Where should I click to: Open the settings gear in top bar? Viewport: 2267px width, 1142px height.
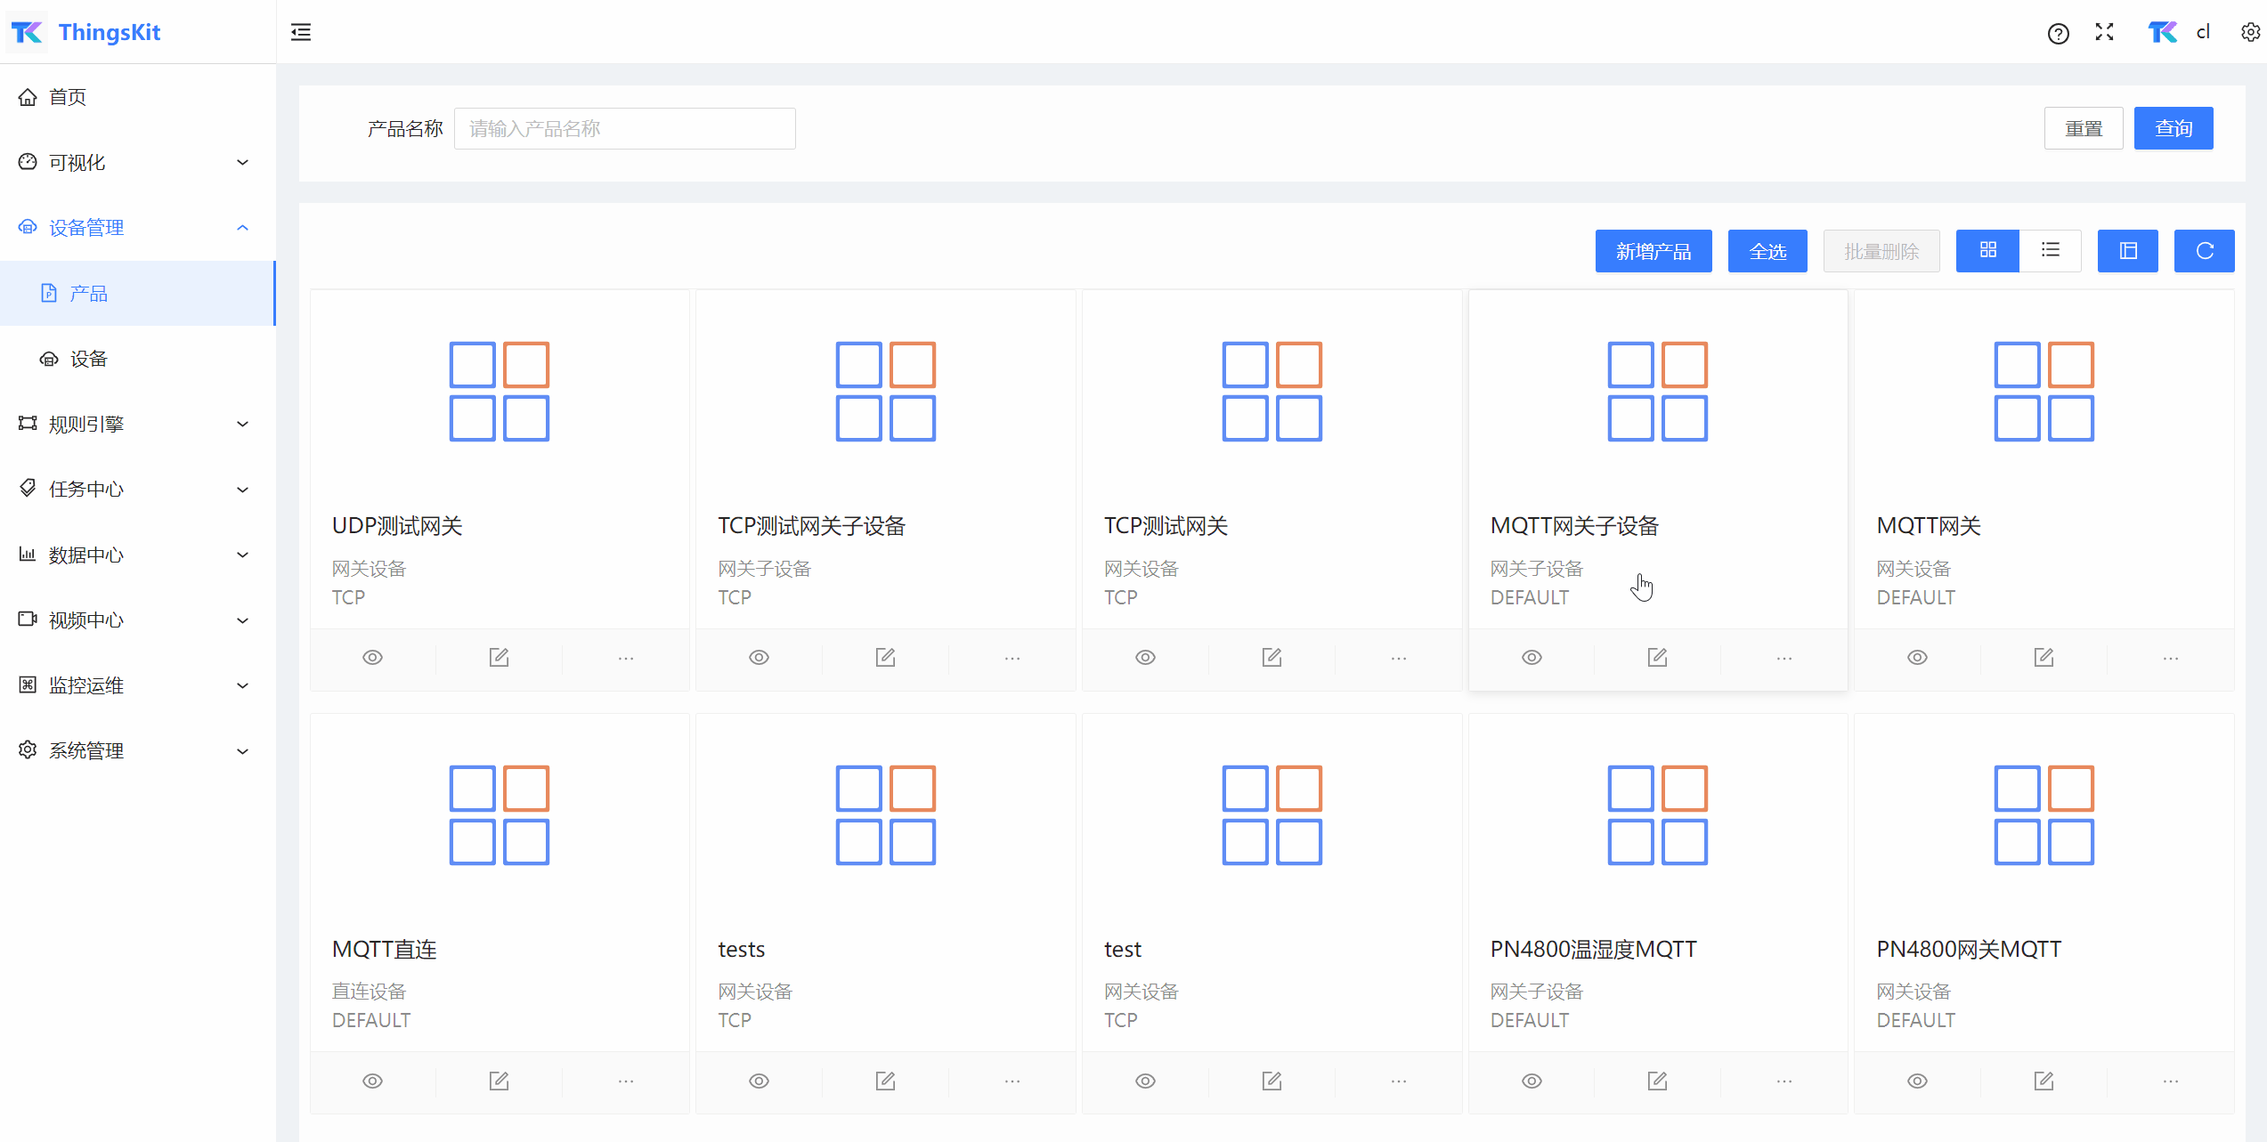coord(2249,33)
